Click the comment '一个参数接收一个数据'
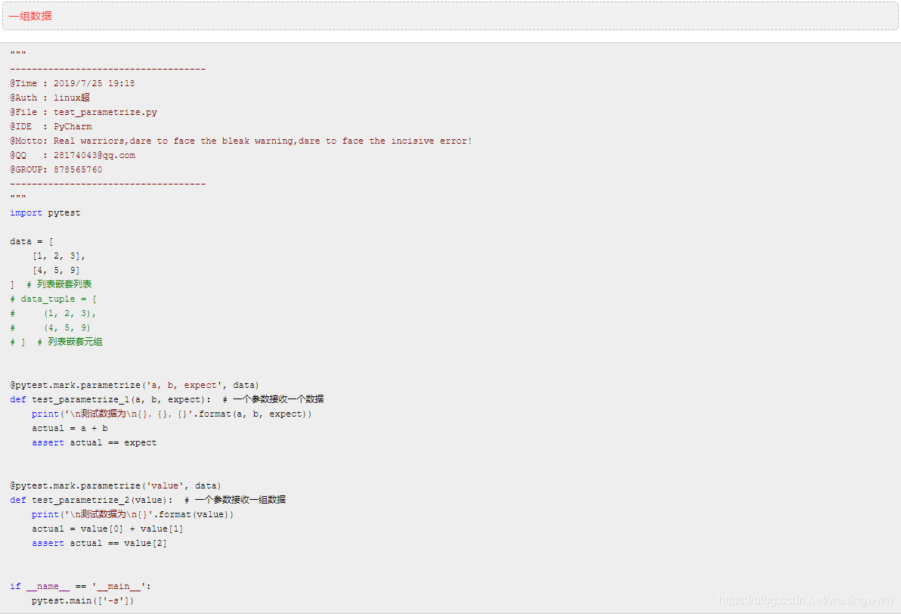This screenshot has width=901, height=614. [278, 399]
